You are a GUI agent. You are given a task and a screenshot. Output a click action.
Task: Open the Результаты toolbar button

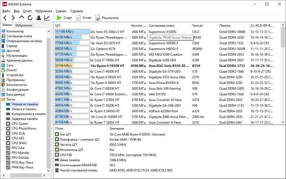point(107,18)
